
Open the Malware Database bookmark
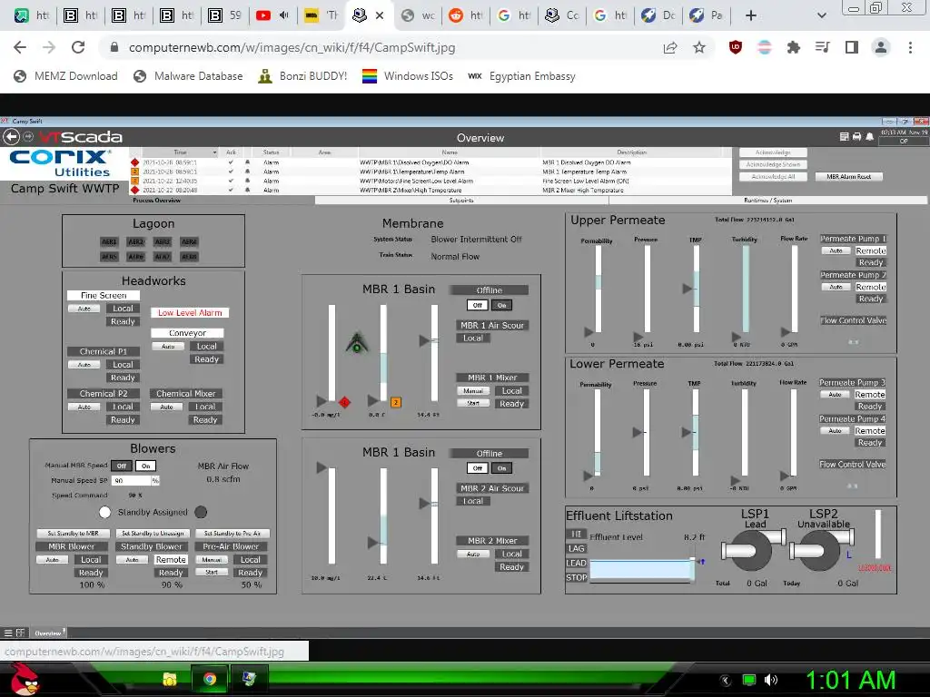(x=188, y=76)
